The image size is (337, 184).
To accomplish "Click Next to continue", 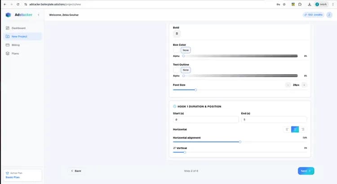I will pos(306,171).
